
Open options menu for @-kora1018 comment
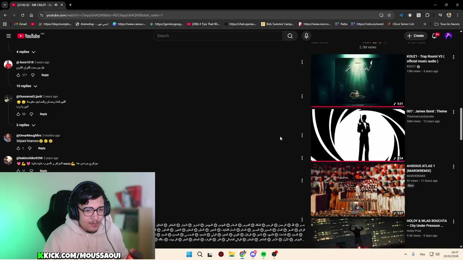(302, 62)
